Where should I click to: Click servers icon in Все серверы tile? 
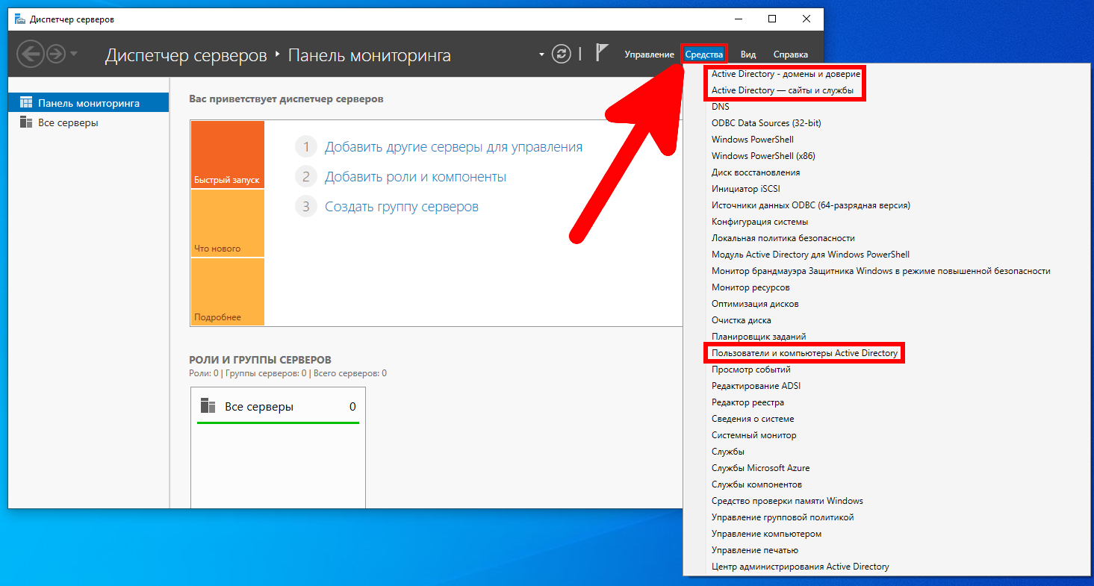tap(208, 406)
